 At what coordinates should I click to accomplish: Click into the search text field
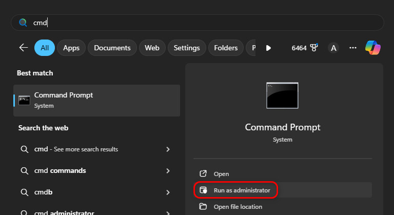pos(205,23)
